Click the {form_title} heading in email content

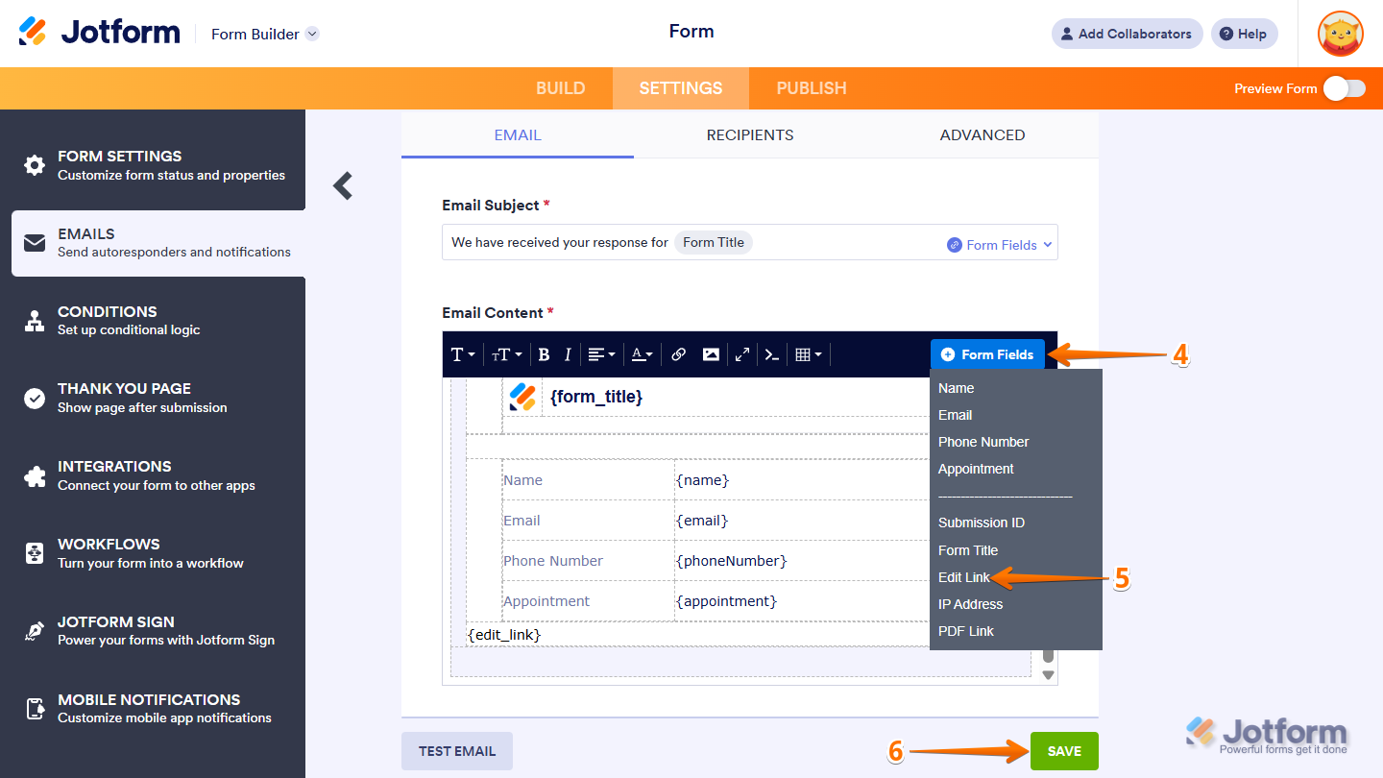tap(596, 397)
